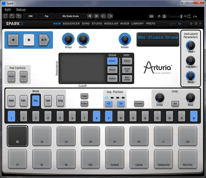The image size is (206, 178).
Task: Go to the previous preset with the left arrow
Action: (x=90, y=16)
